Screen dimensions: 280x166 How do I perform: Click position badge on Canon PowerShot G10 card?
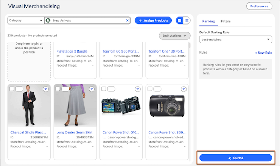111,89
